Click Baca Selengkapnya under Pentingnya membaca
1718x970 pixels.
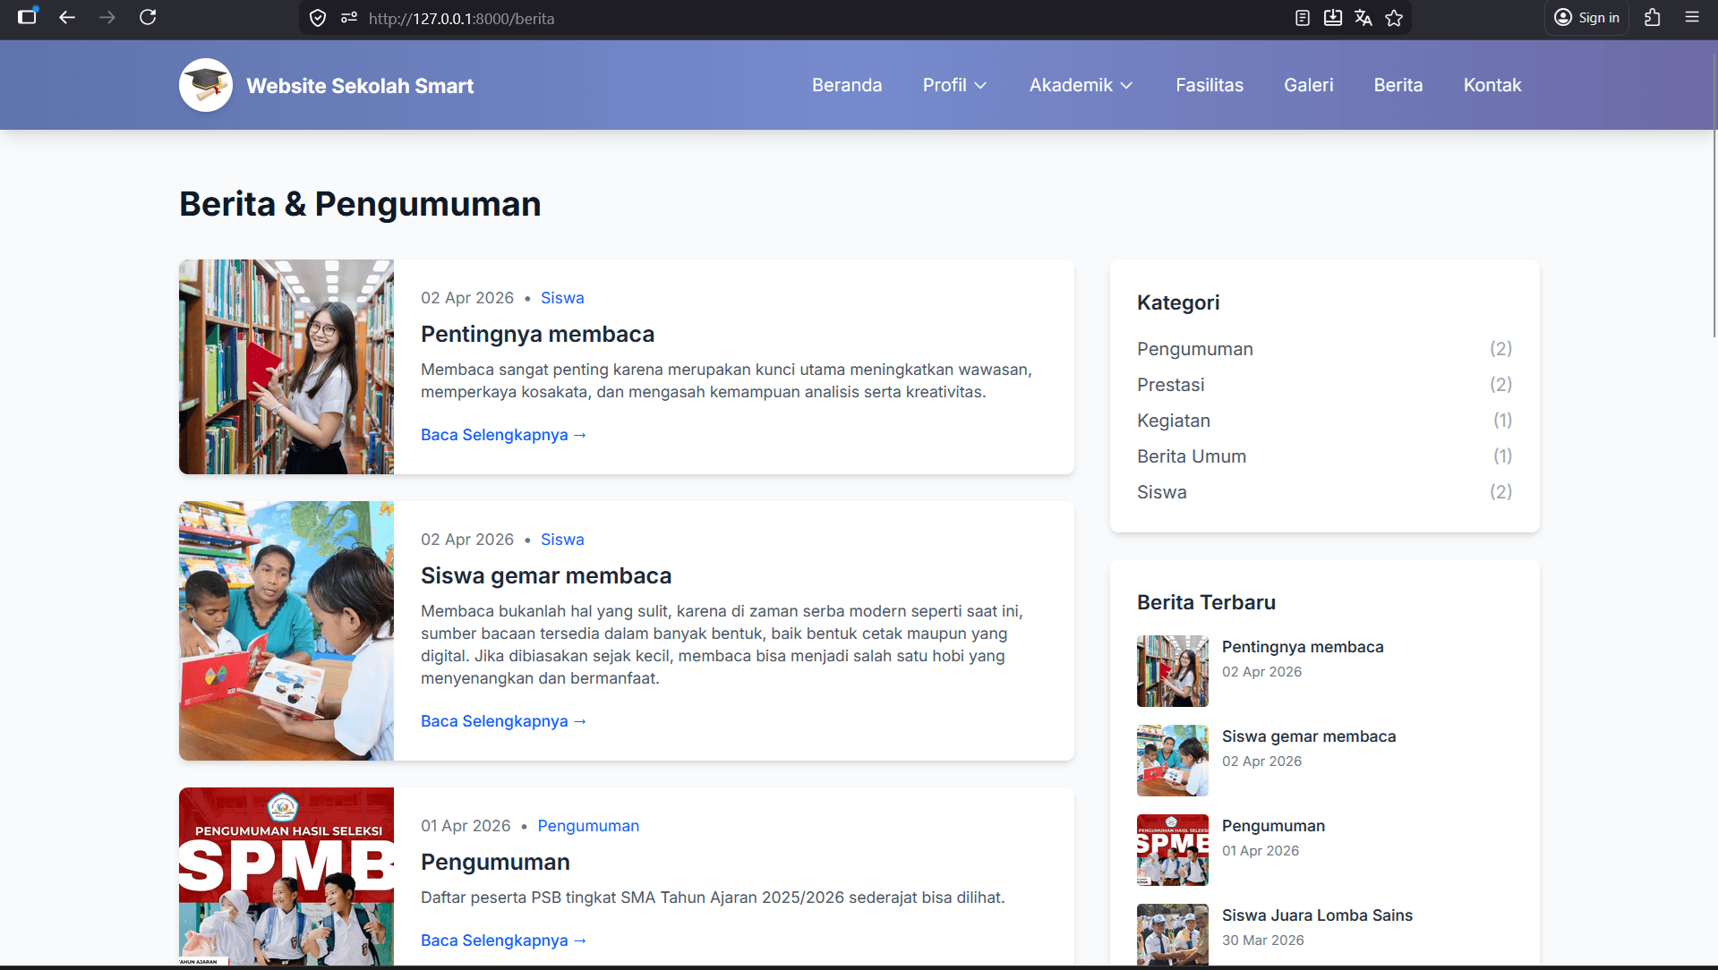tap(503, 435)
